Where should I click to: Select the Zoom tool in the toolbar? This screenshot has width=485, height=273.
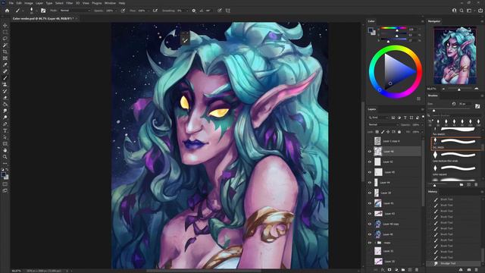click(x=5, y=157)
